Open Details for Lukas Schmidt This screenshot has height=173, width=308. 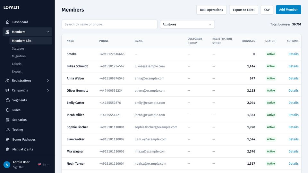[294, 66]
